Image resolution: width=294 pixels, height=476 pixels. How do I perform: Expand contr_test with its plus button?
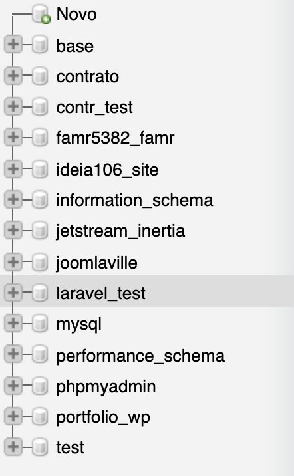[x=13, y=106]
